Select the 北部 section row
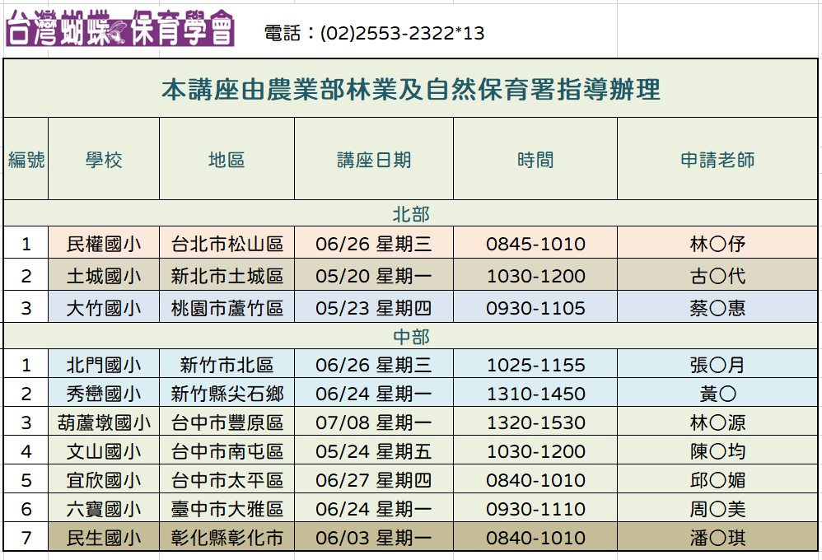822x560 pixels. click(411, 214)
